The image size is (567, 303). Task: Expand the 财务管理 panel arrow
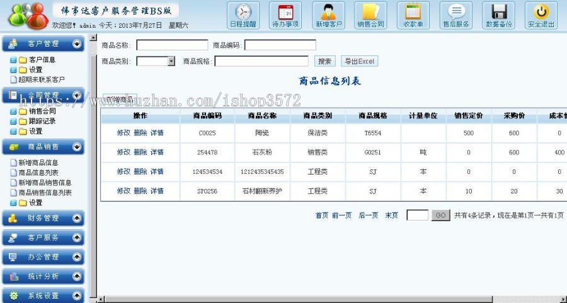point(77,218)
